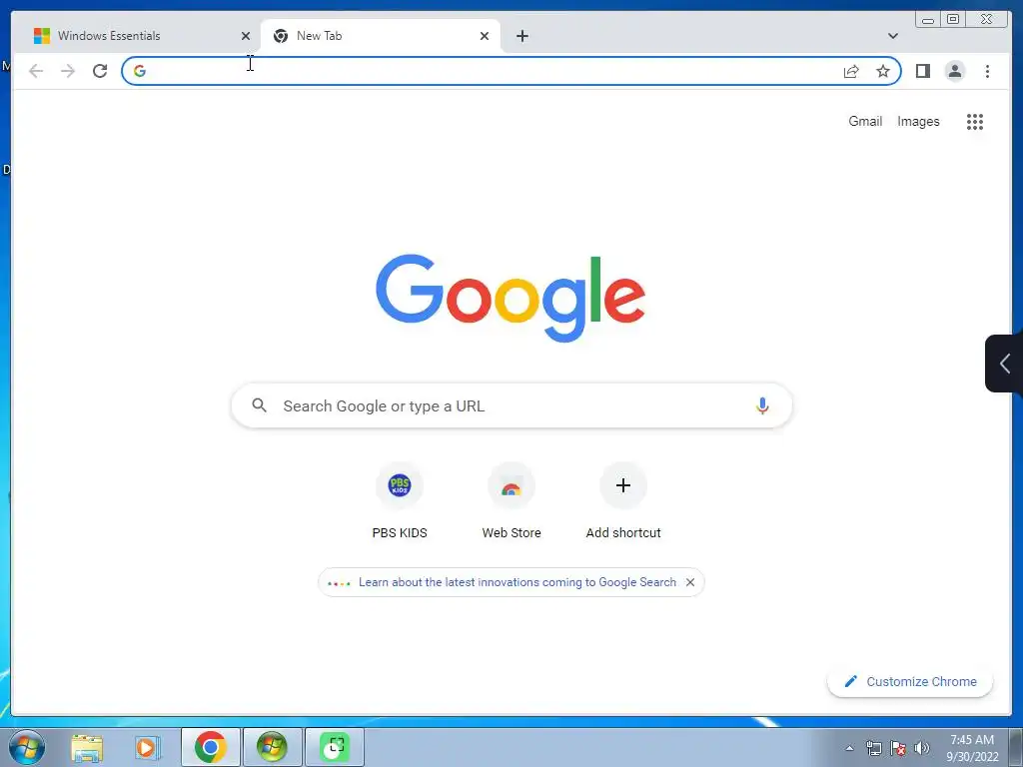Open the volume speaker tray icon
Screen dimensions: 1023x767
tap(921, 748)
